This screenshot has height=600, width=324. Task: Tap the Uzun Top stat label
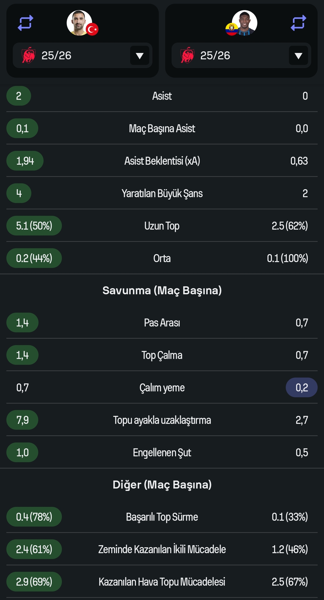[162, 226]
